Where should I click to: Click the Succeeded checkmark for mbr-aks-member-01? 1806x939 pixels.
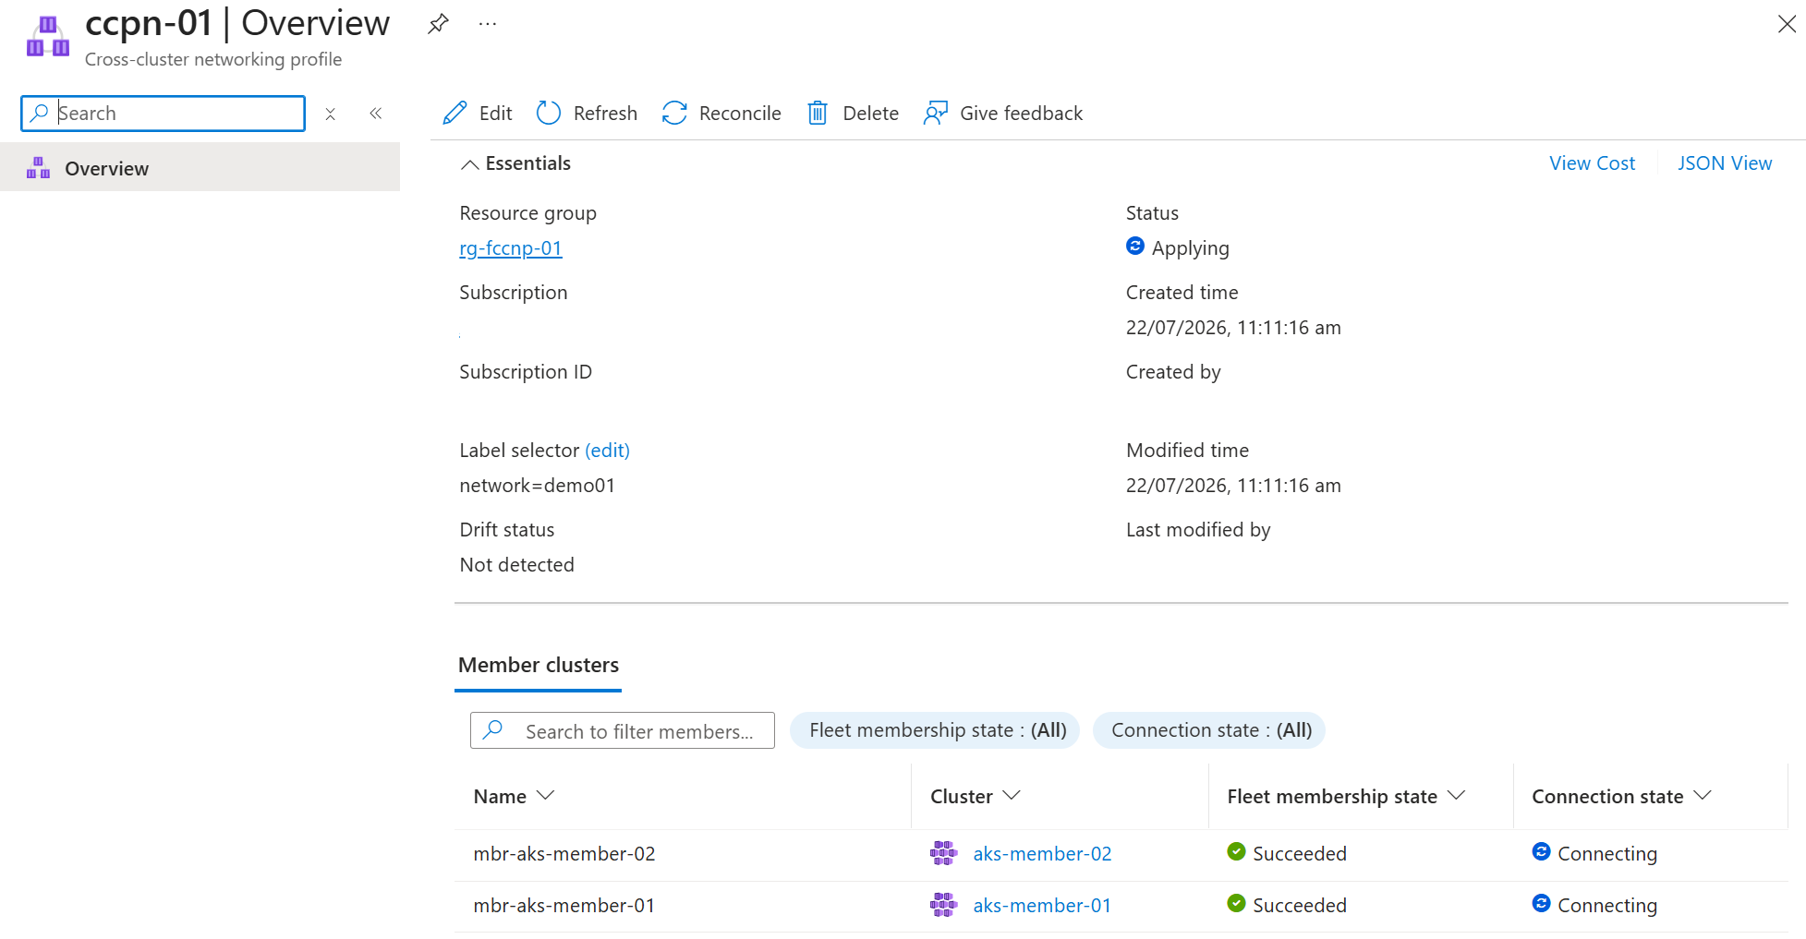click(1236, 903)
